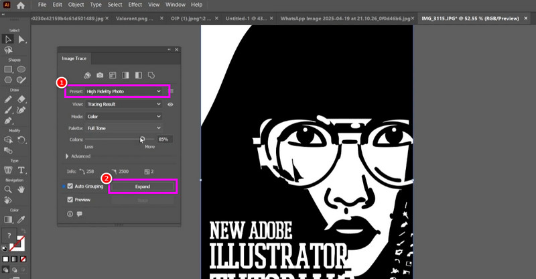Image resolution: width=536 pixels, height=279 pixels.
Task: Switch to the Untitled-1 document tab
Action: 246,19
